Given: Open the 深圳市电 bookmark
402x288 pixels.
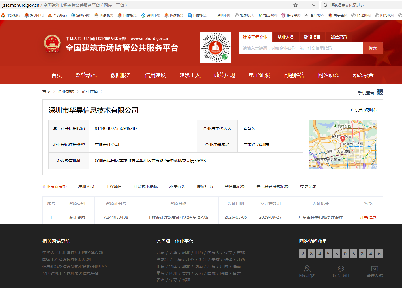Looking at the screenshot, I should (34, 15).
